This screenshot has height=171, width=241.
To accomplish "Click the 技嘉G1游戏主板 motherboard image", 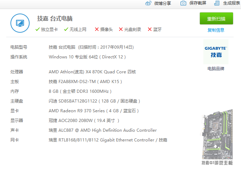I will click(x=217, y=137).
